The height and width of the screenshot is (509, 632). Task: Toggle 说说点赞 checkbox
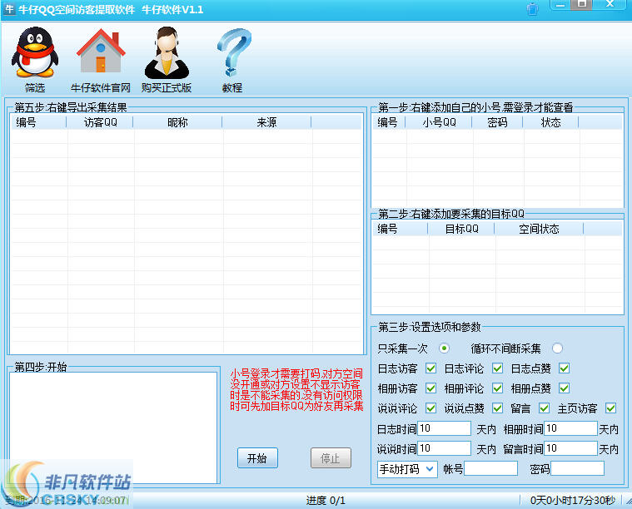coord(498,408)
